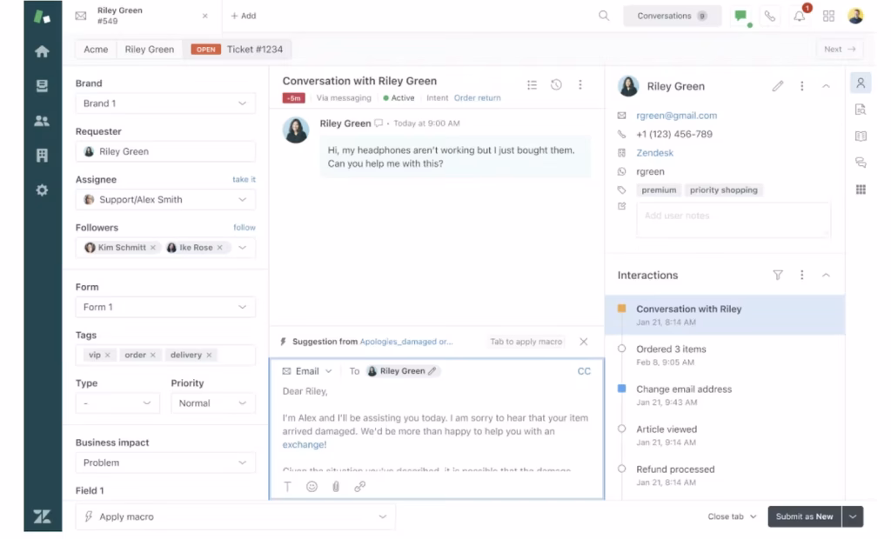
Task: Open the Apply macro dropdown
Action: click(x=235, y=516)
